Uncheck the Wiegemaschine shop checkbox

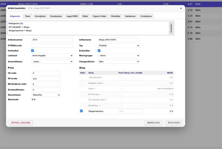pyautogui.click(x=81, y=111)
